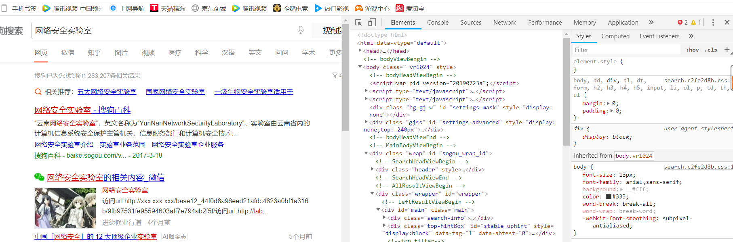This screenshot has height=242, width=733.
Task: Select the 图片 search category tab
Action: point(121,53)
